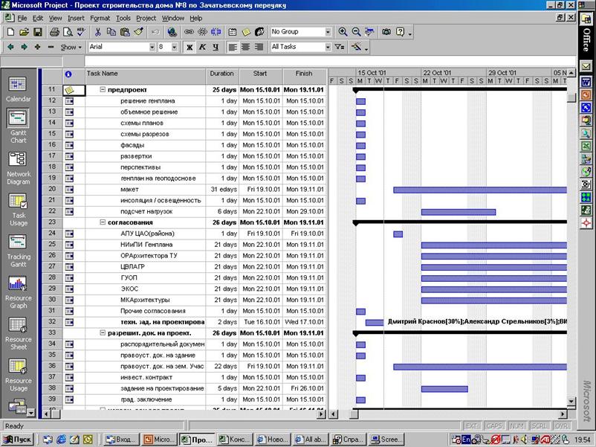Click the Пуск Start button
Image resolution: width=596 pixels, height=447 pixels.
pos(18,440)
